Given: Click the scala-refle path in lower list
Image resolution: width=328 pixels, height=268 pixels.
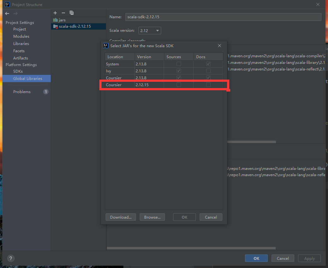Looking at the screenshot, I should tap(276, 175).
